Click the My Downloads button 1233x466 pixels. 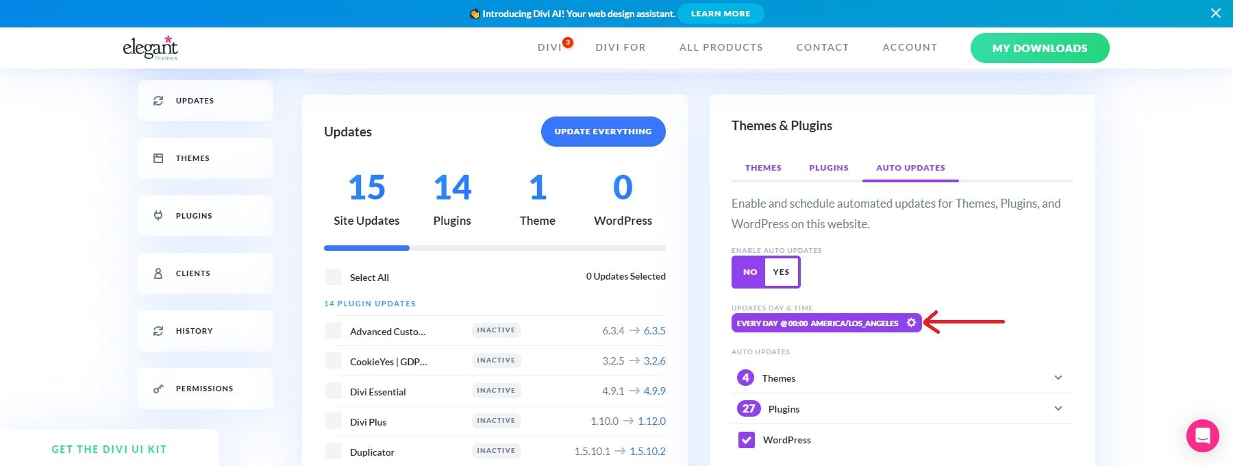1039,48
